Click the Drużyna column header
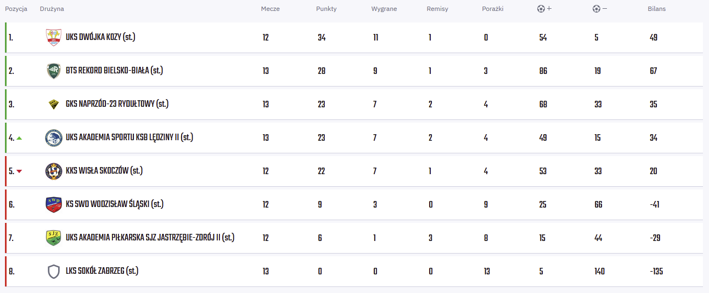Screen dimensions: 709x293 click(52, 9)
